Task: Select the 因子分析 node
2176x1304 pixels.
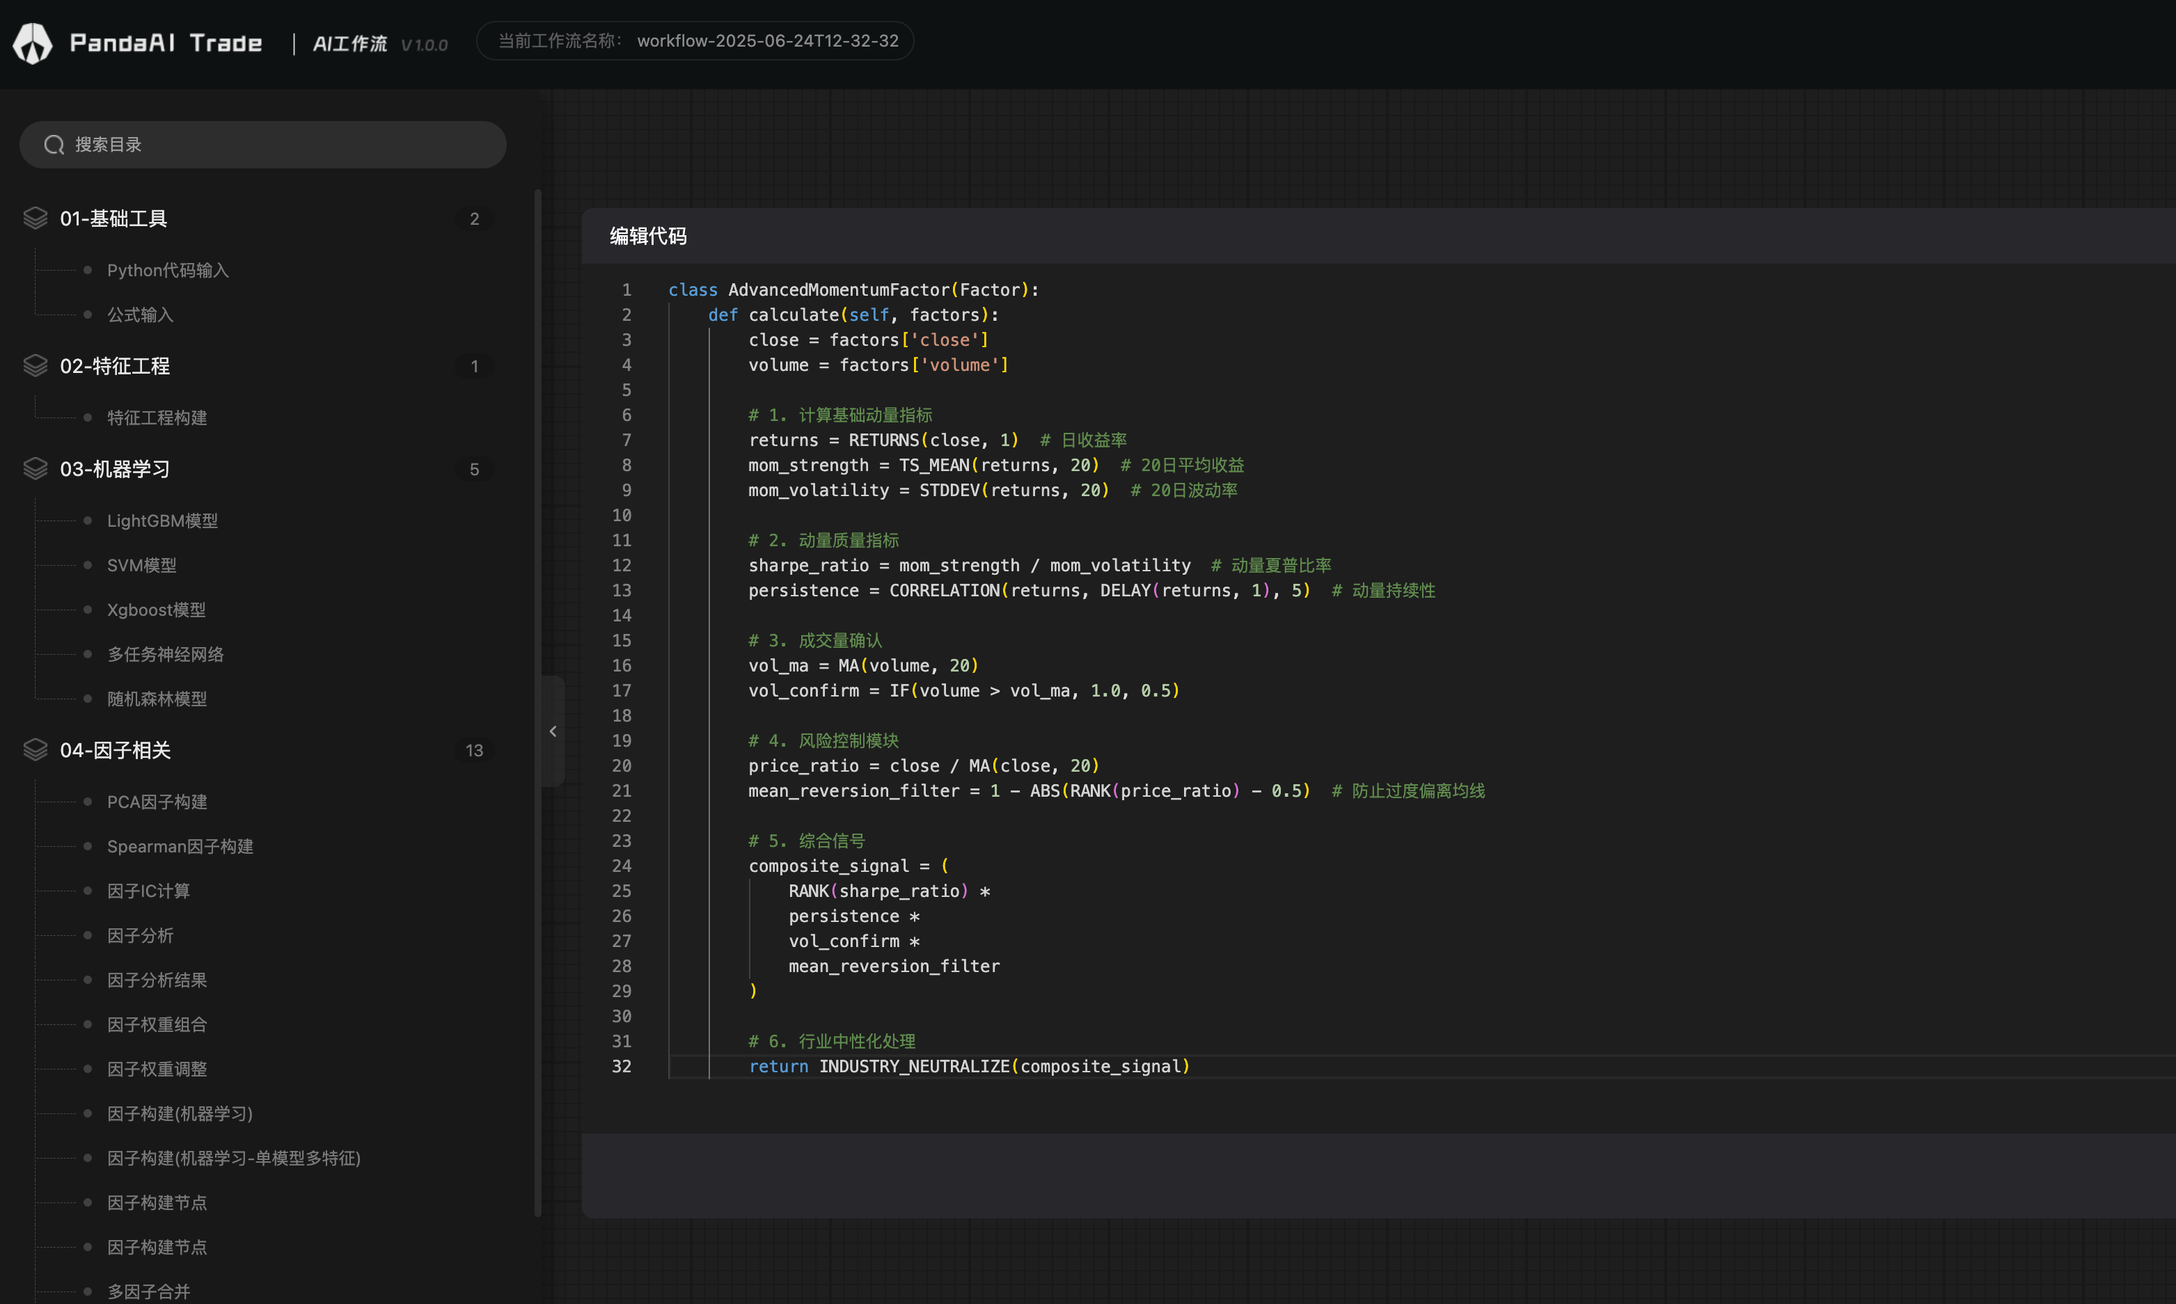Action: 141,935
